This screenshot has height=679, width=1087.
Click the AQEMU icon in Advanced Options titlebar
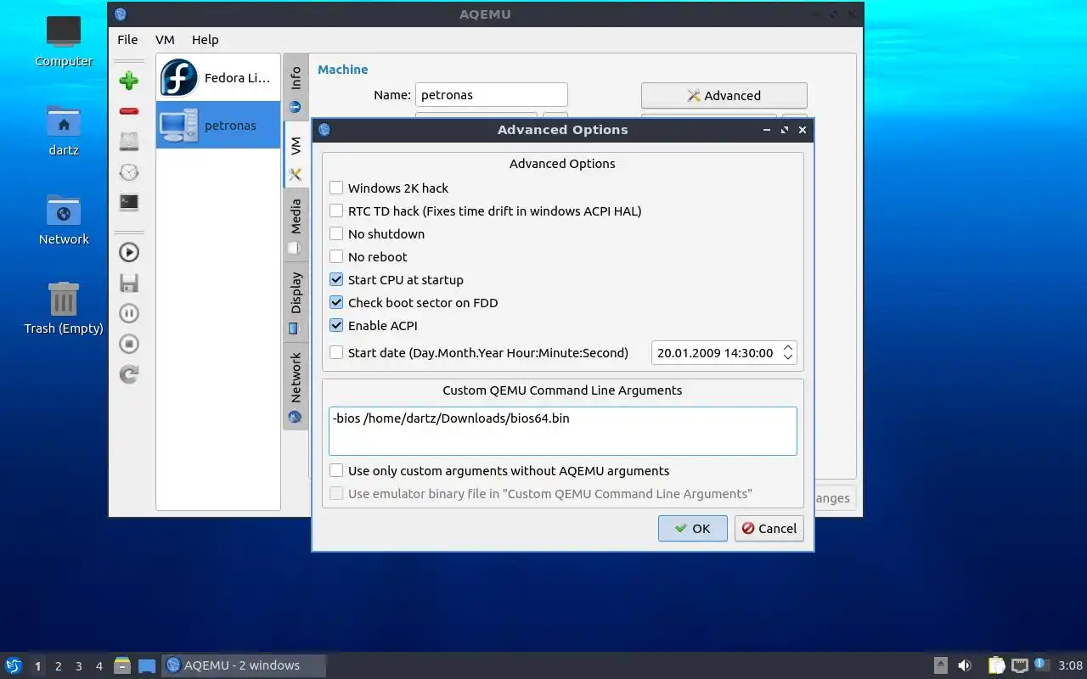[x=324, y=130]
